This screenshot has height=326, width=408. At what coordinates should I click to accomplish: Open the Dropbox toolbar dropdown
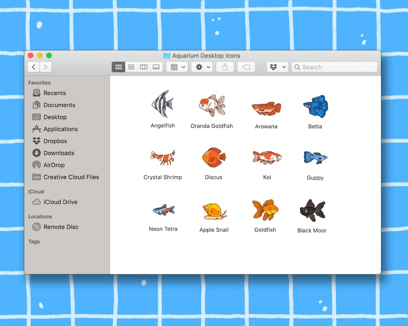point(277,67)
